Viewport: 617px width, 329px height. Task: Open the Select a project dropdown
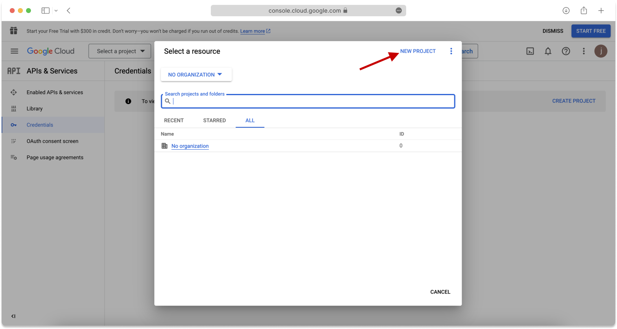coord(120,51)
